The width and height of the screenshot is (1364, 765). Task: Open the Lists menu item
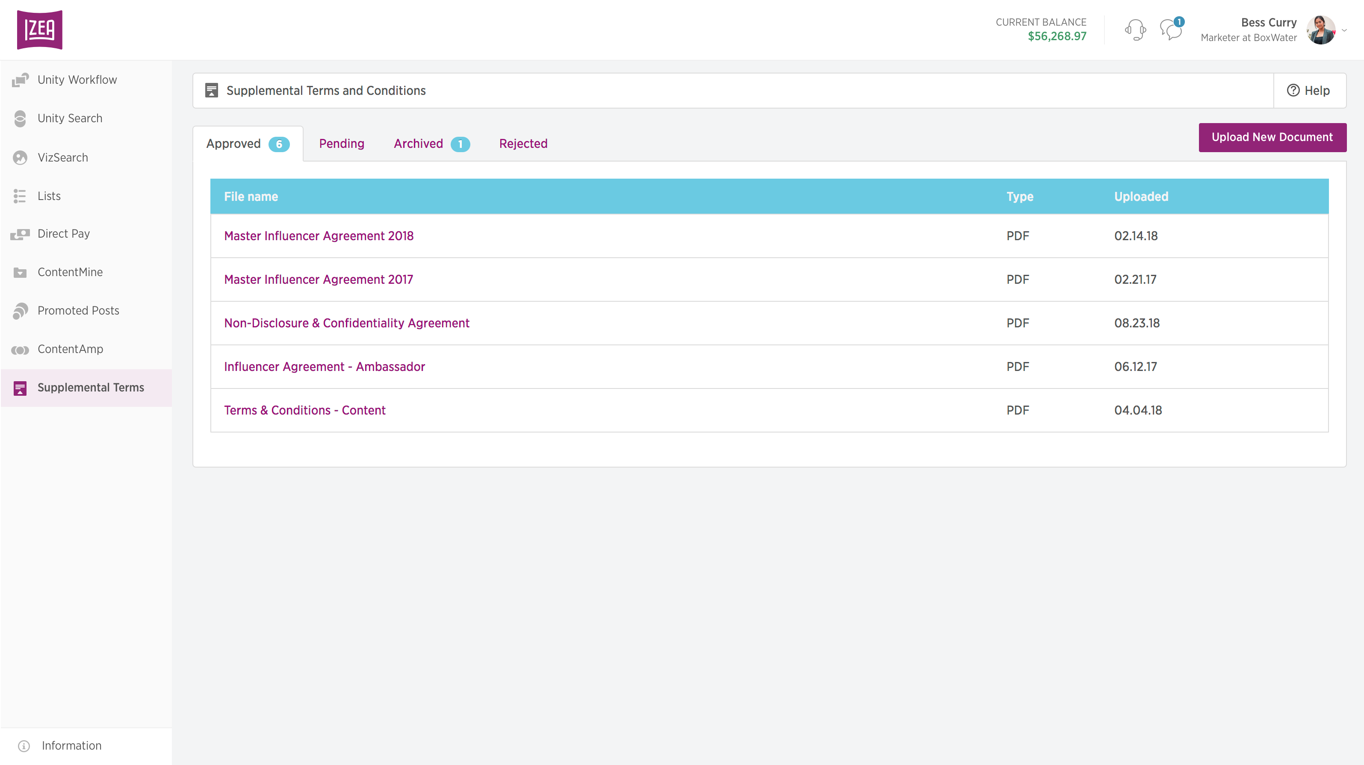coord(49,196)
